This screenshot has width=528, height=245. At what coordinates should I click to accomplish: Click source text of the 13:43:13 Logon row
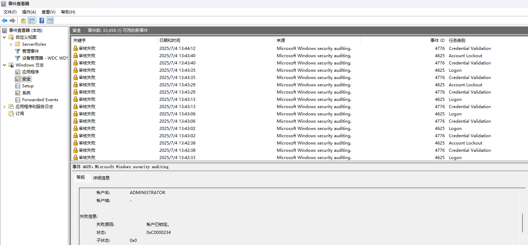pos(314,99)
